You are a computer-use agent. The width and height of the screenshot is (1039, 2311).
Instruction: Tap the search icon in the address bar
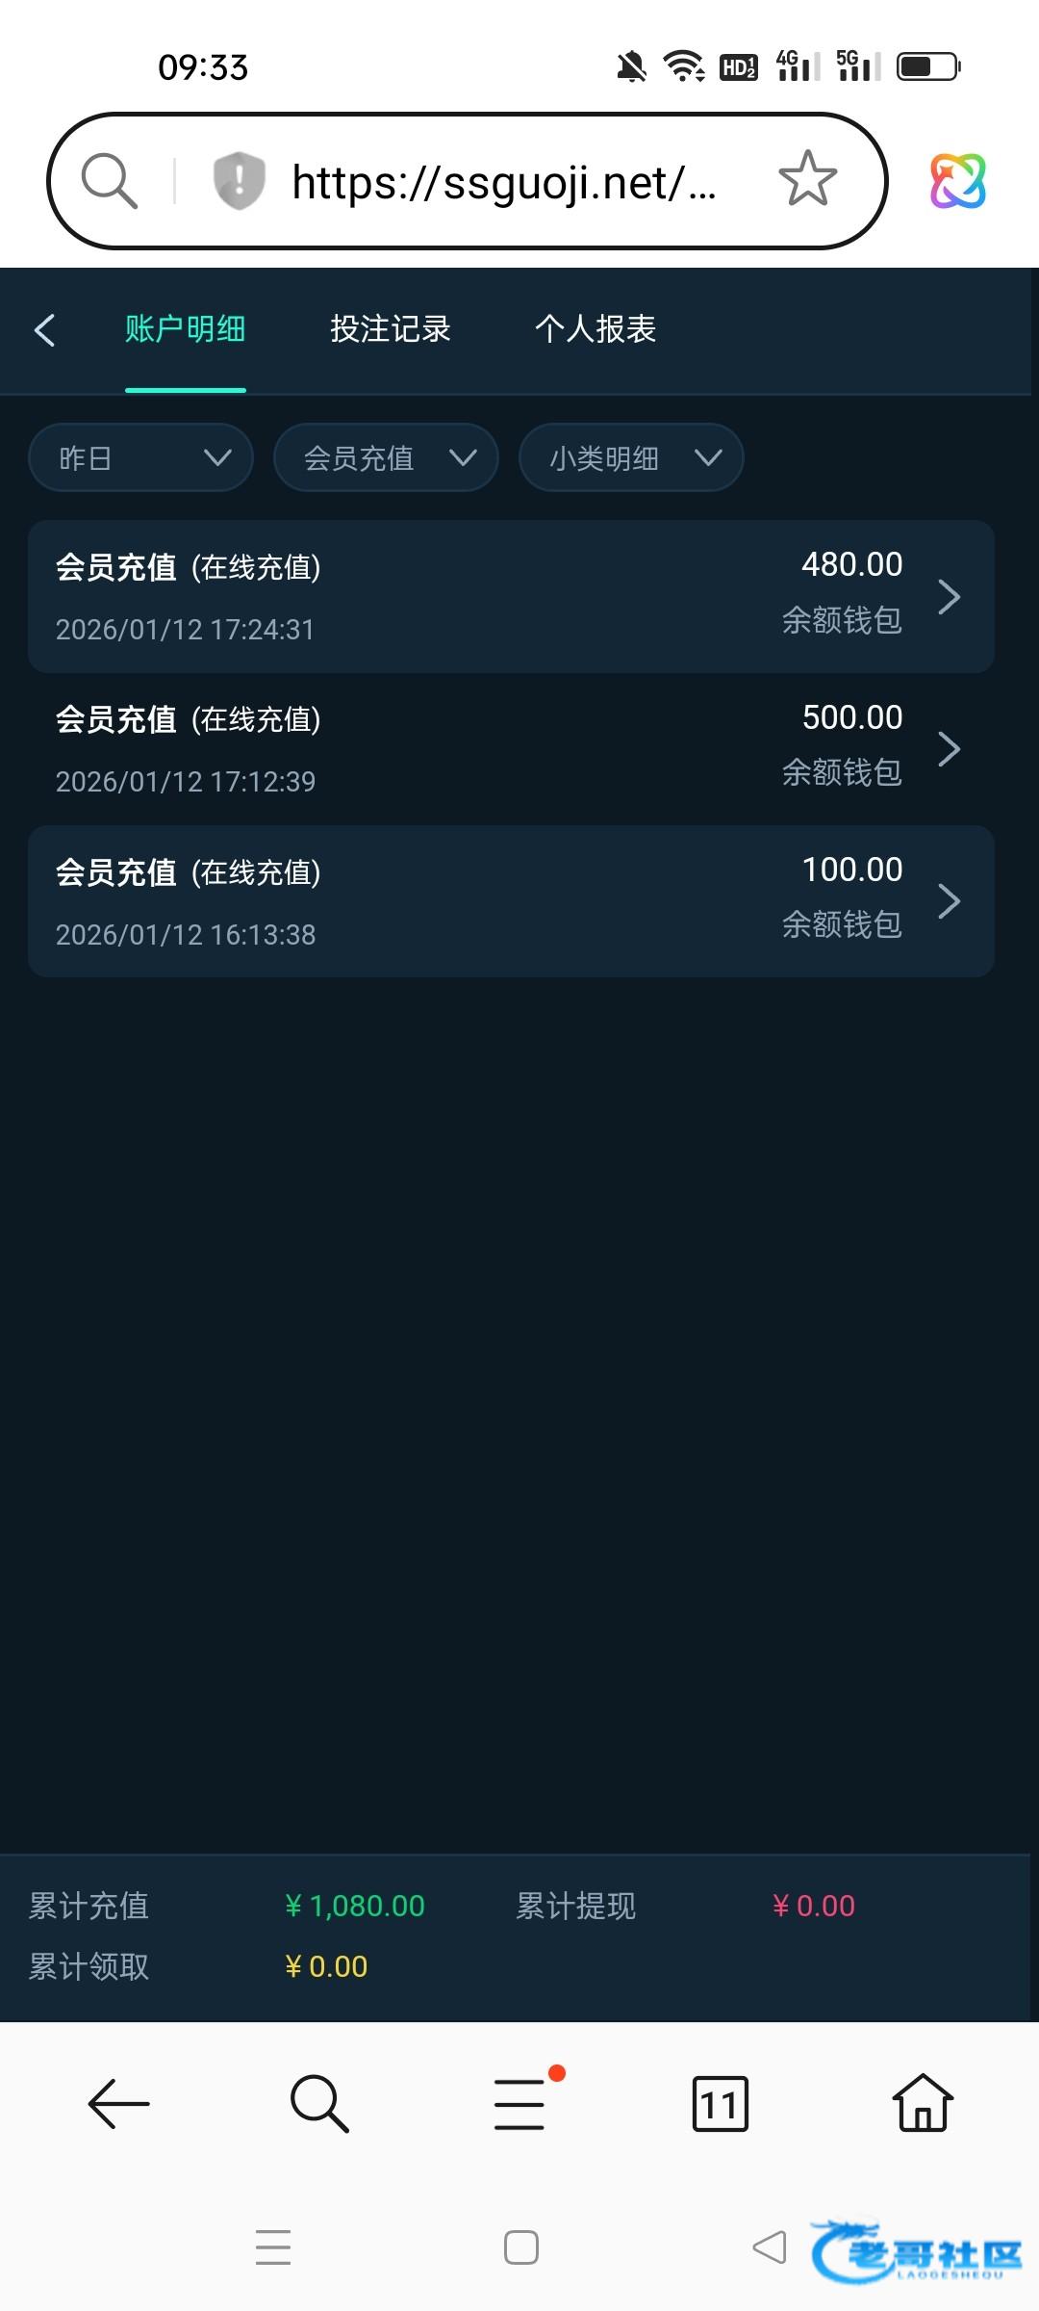(109, 181)
